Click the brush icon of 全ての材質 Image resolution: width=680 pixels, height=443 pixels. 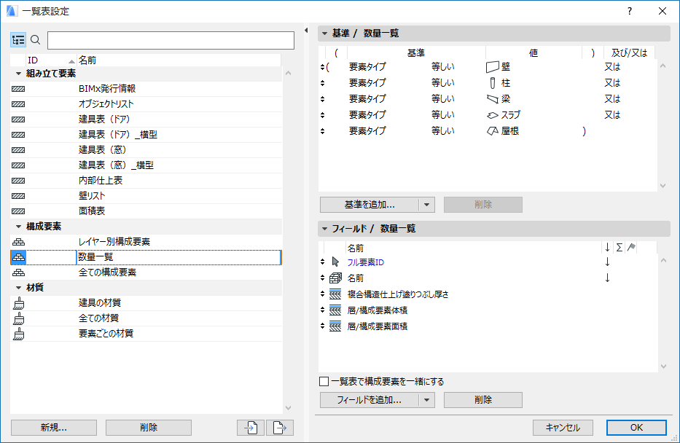coord(19,318)
